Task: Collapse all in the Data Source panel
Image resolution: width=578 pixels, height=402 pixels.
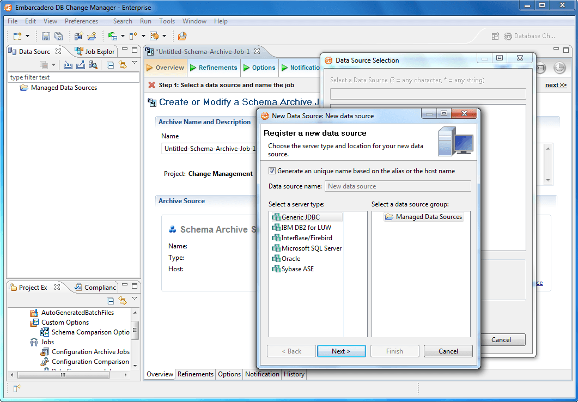Action: click(110, 65)
